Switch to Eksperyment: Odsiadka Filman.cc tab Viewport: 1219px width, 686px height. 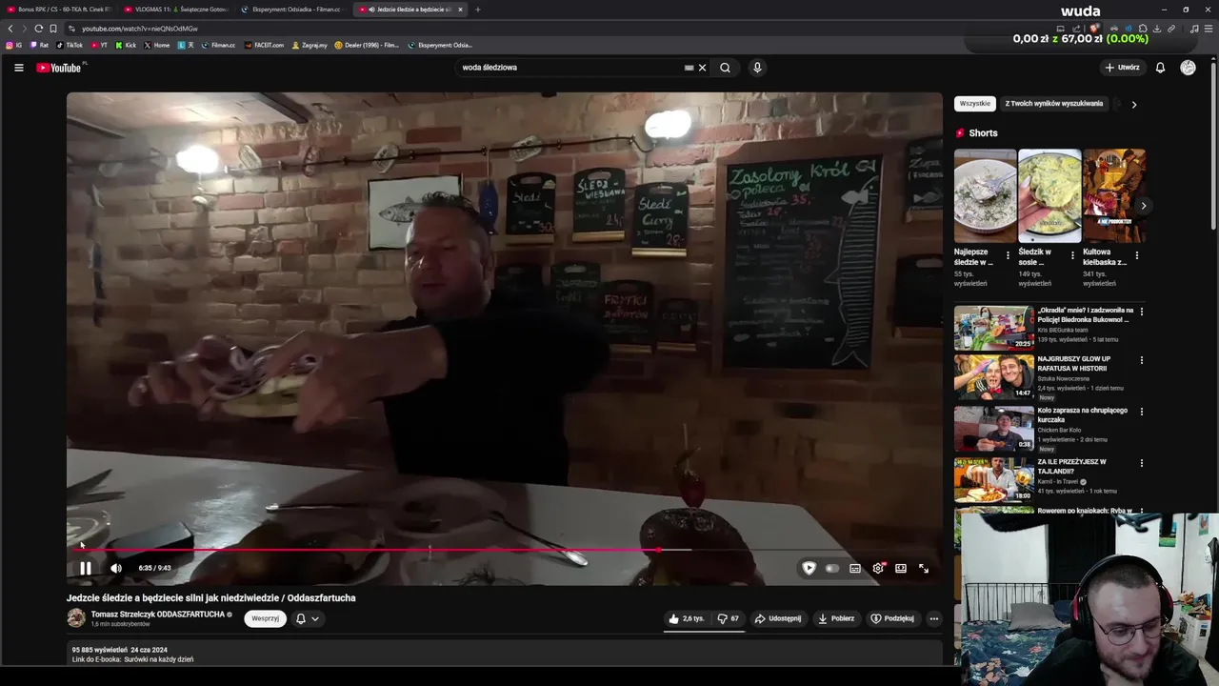[293, 10]
